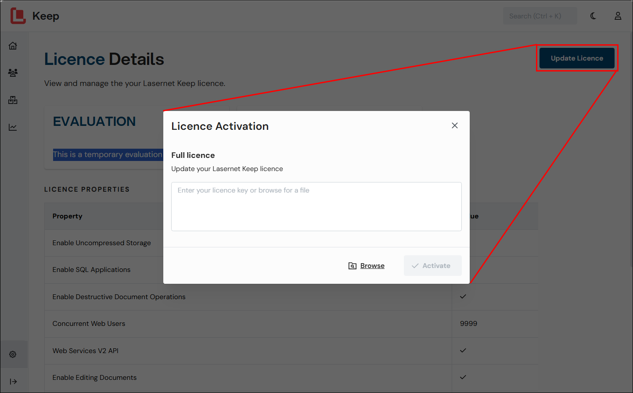Open the Home sidebar icon
Screen dimensions: 633x393
tap(13, 46)
